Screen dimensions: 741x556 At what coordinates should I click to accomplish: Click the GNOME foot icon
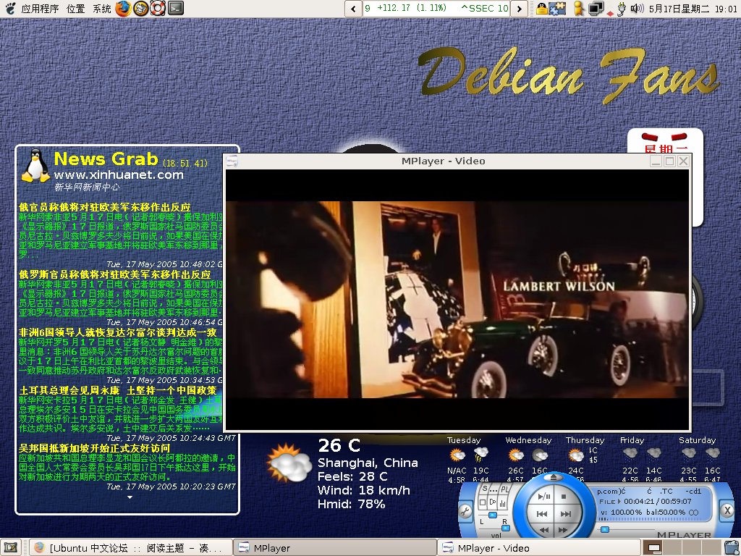tap(9, 8)
